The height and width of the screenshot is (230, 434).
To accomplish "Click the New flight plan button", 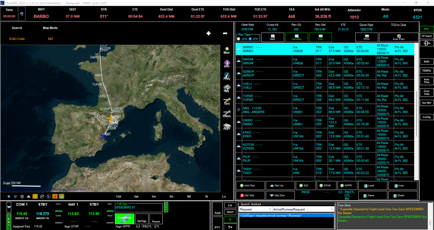I will click(272, 37).
